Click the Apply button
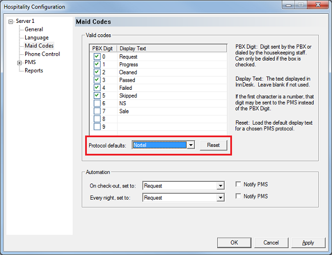The image size is (332, 255). click(309, 242)
